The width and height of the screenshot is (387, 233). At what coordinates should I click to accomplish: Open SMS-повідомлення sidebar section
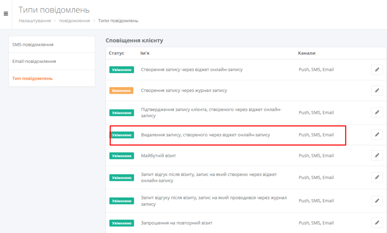(x=33, y=44)
